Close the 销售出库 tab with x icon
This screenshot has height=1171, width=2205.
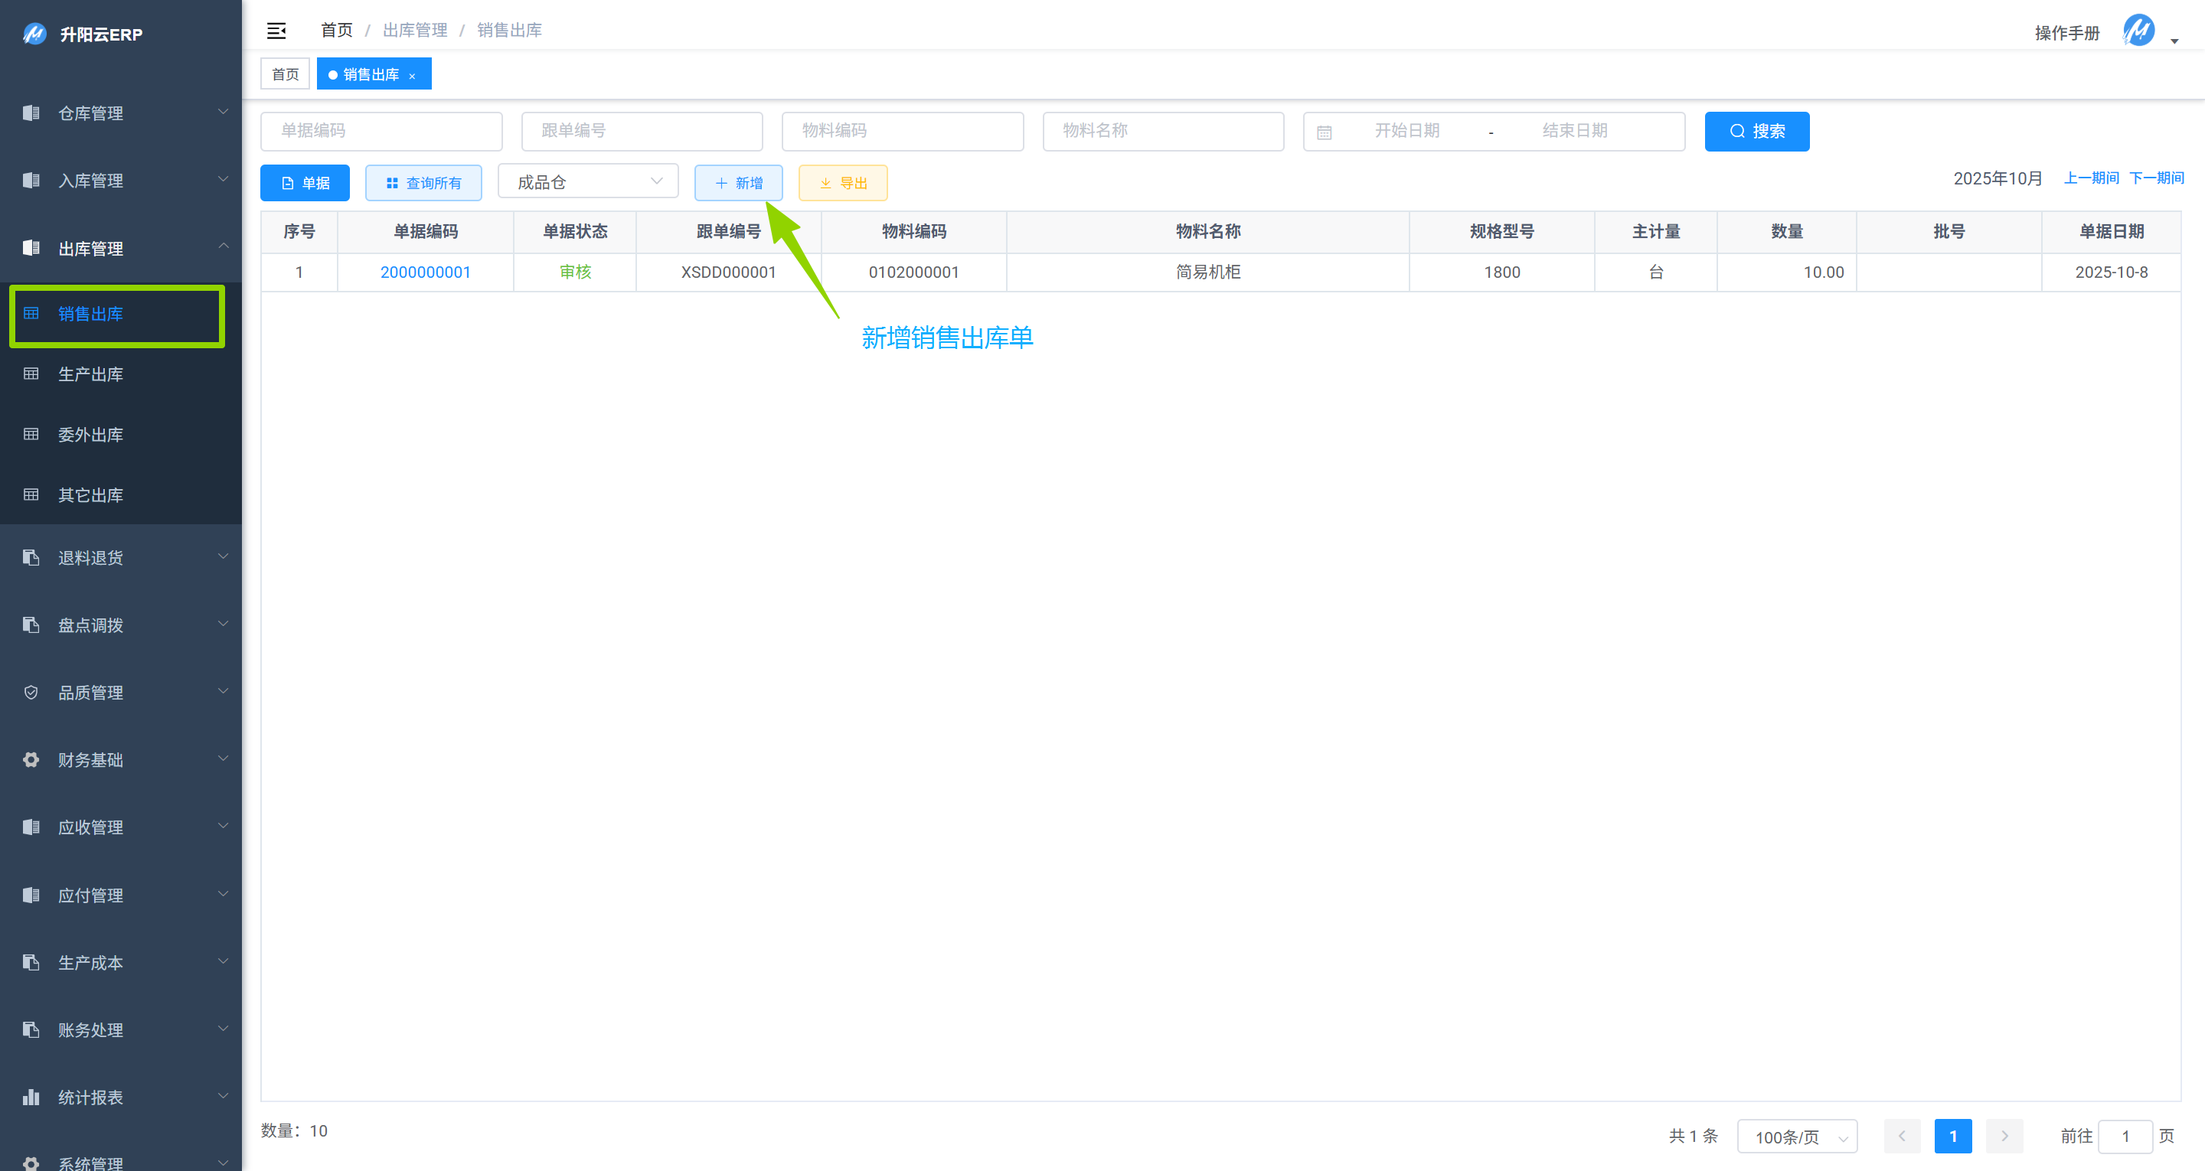click(412, 75)
